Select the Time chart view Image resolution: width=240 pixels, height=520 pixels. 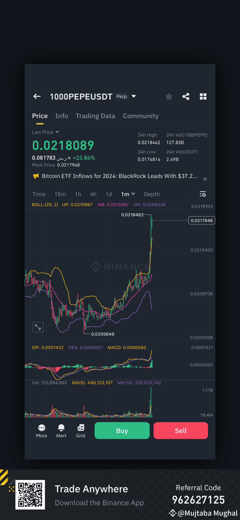tap(39, 194)
